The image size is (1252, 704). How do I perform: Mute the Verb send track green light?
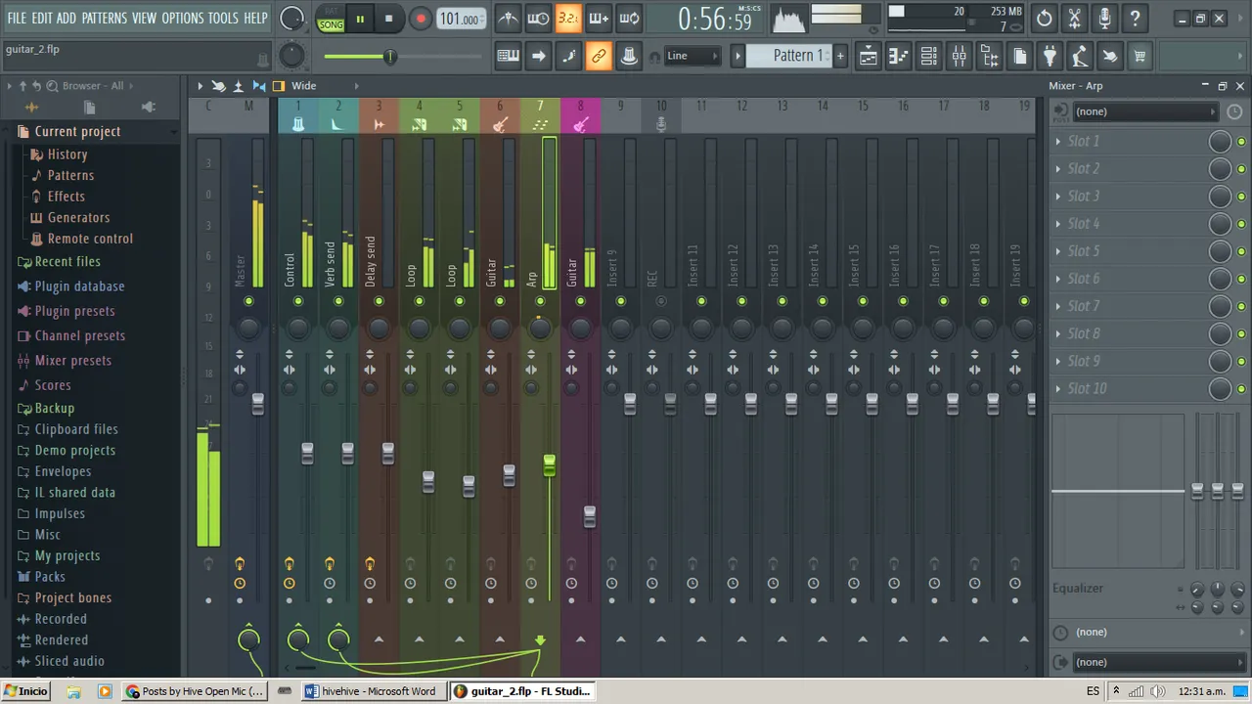coord(338,301)
